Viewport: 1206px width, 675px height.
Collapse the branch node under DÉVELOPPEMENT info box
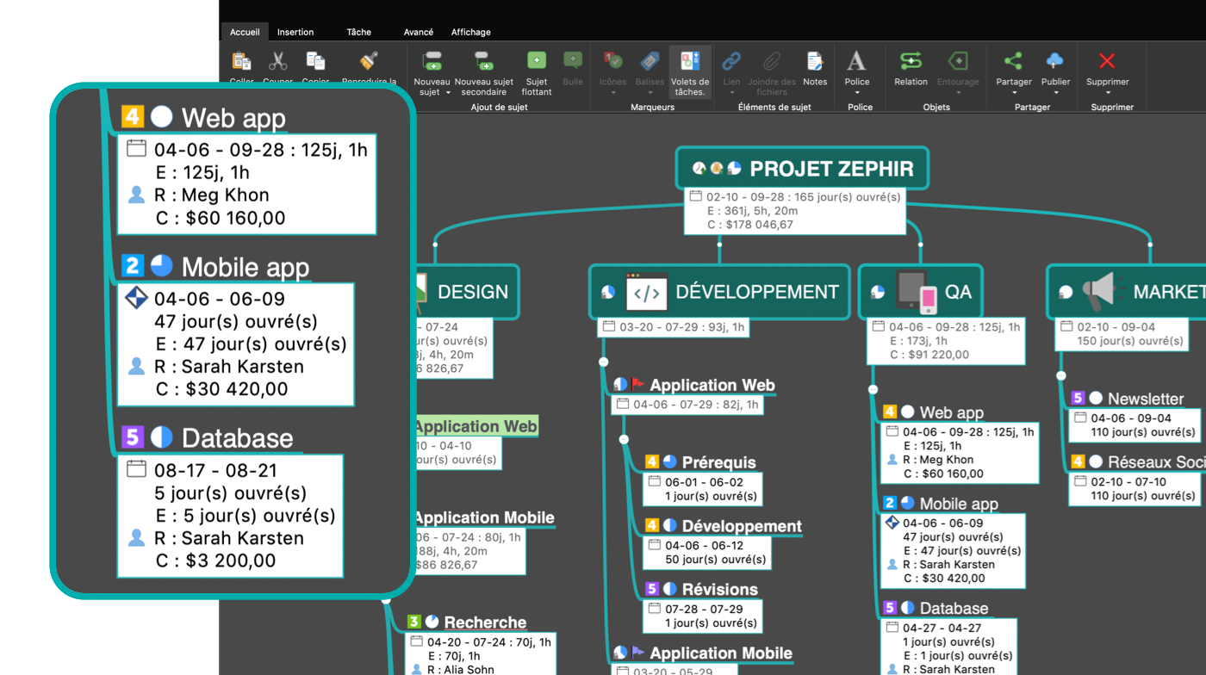(604, 362)
